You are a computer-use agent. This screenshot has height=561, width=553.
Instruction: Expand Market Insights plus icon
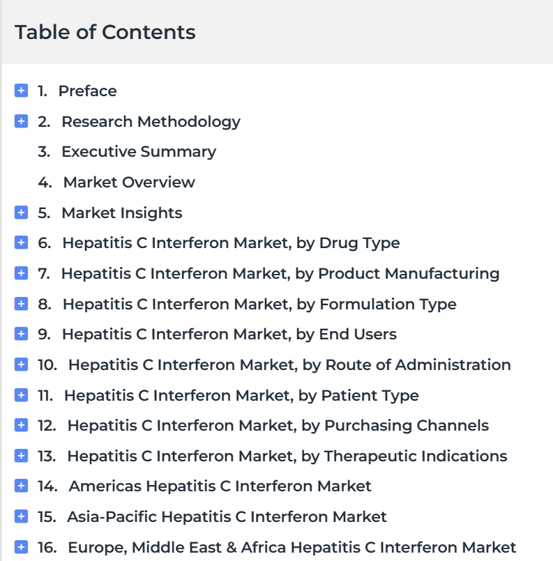click(x=21, y=213)
